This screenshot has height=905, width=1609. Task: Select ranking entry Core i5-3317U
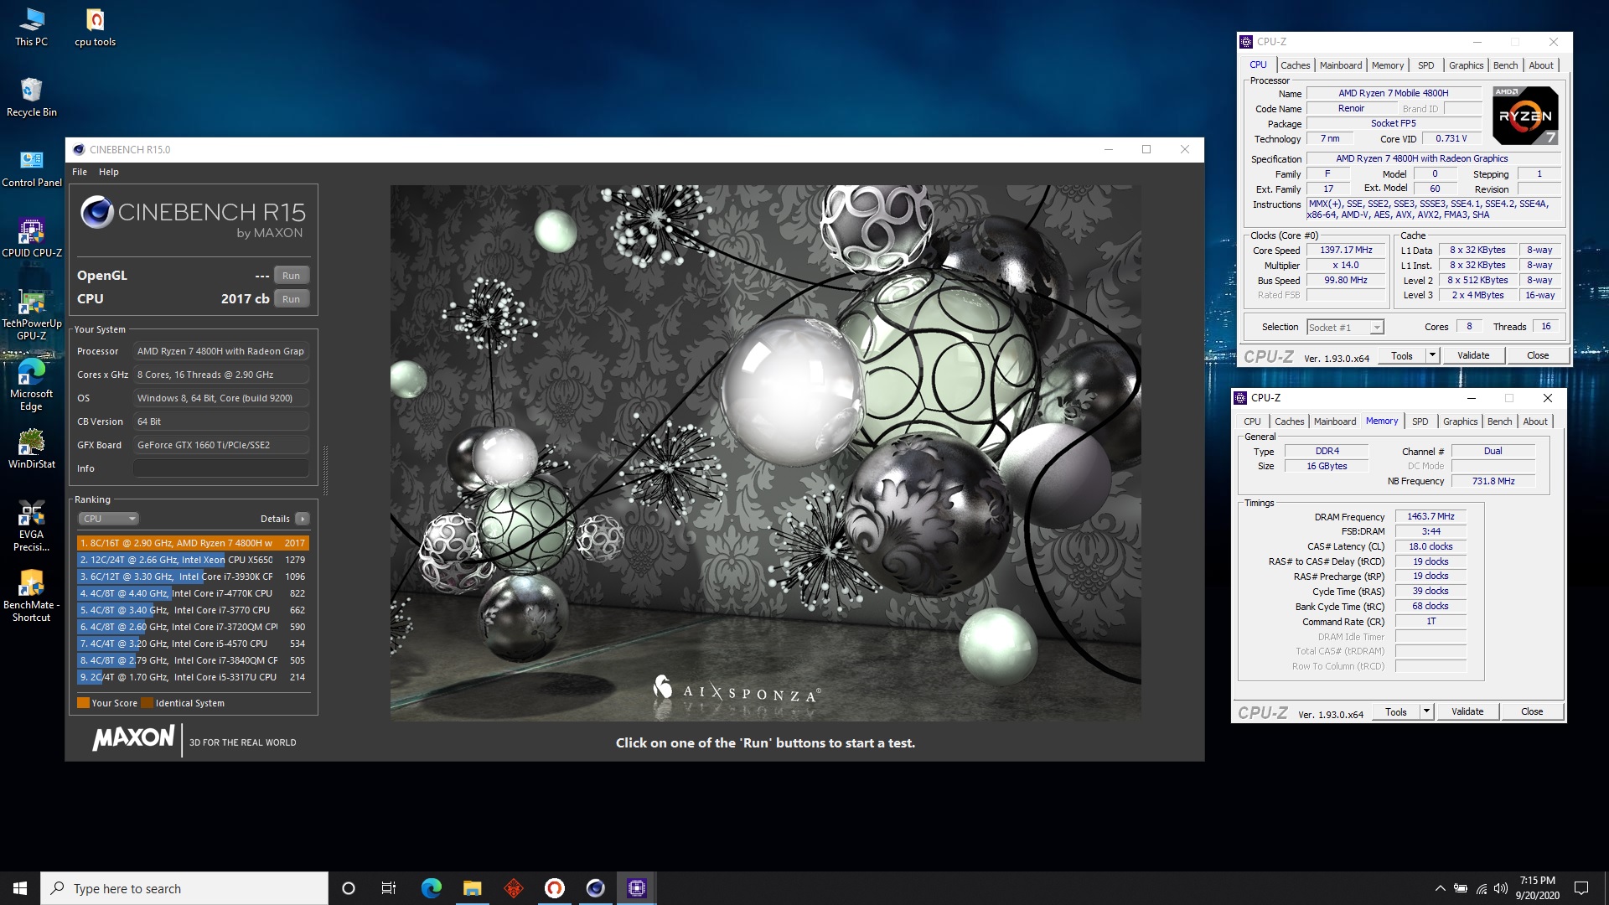coord(194,677)
